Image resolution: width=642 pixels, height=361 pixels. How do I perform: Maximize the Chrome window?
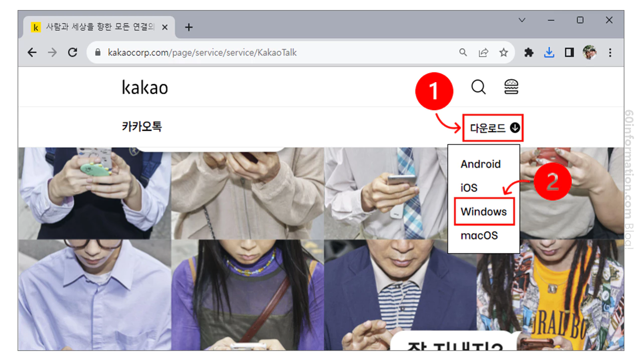pyautogui.click(x=580, y=20)
